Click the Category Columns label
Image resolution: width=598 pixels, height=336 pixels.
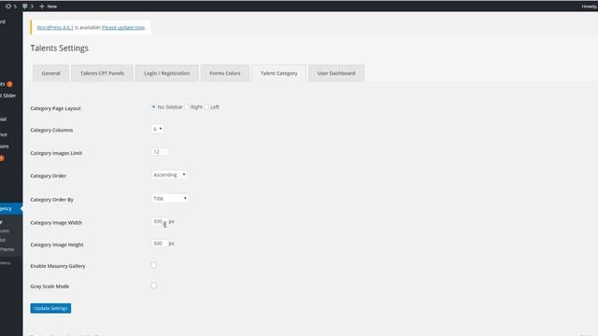(x=51, y=131)
